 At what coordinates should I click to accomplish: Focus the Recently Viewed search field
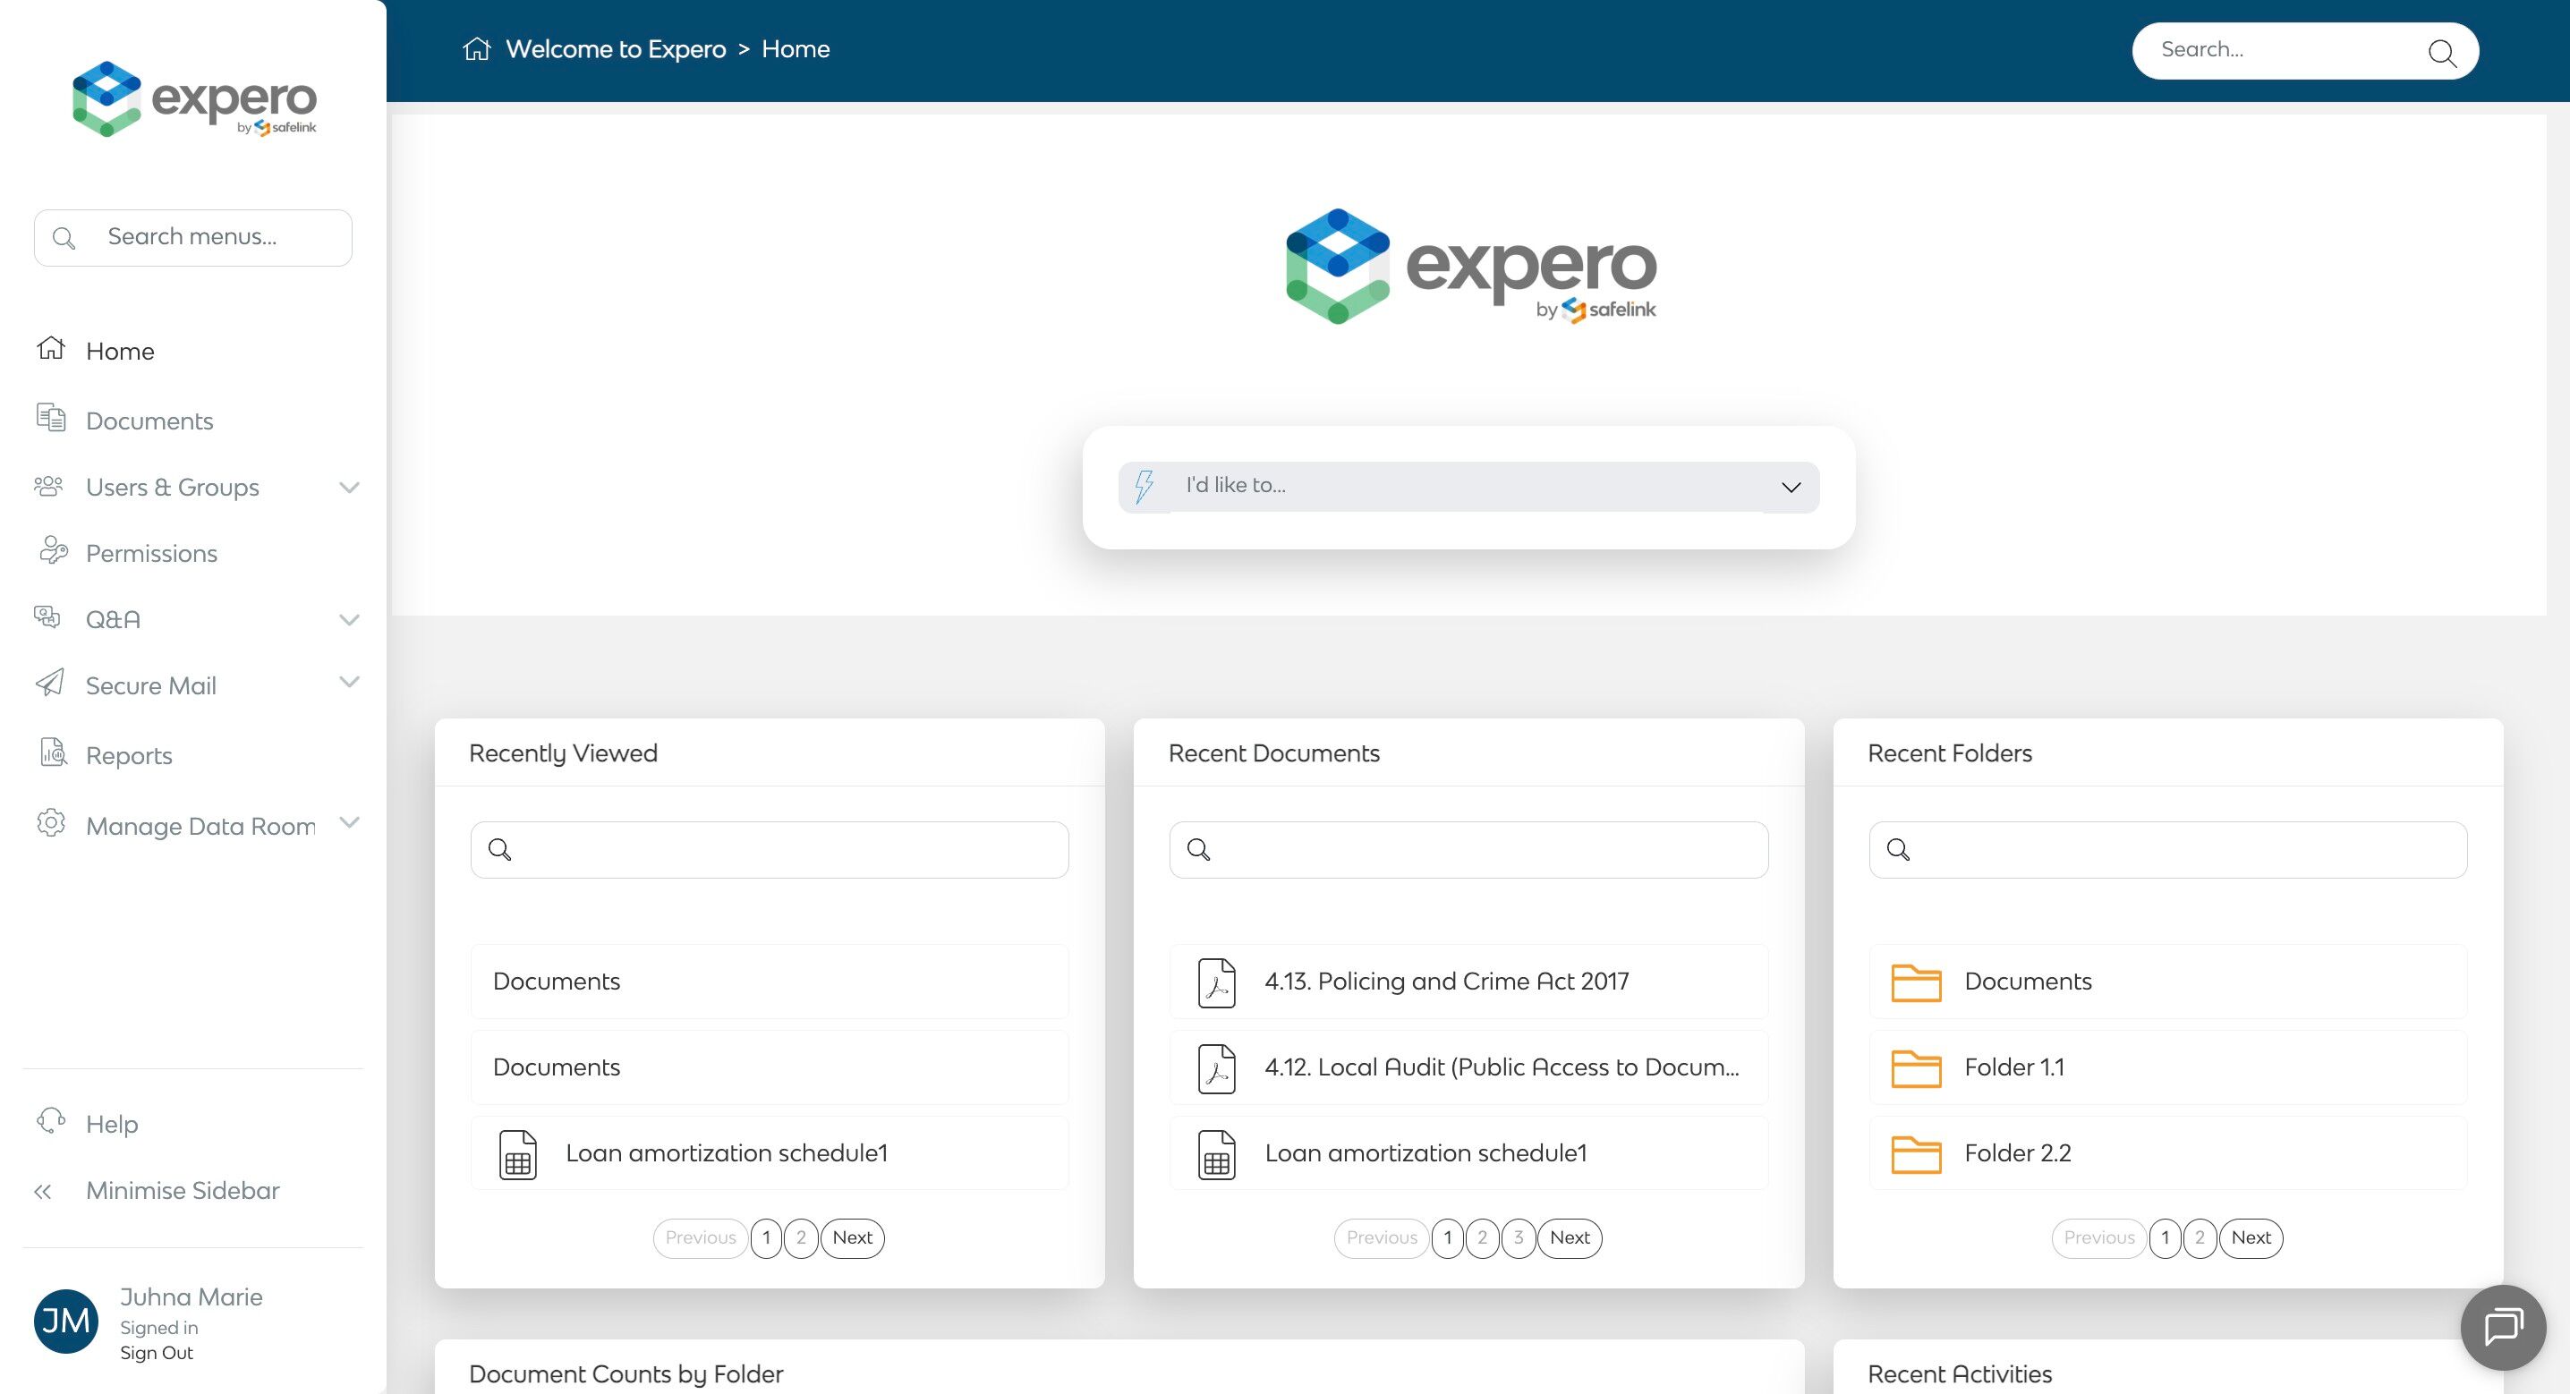pos(770,850)
